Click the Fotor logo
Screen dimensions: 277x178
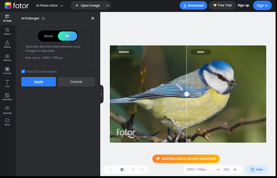17,6
